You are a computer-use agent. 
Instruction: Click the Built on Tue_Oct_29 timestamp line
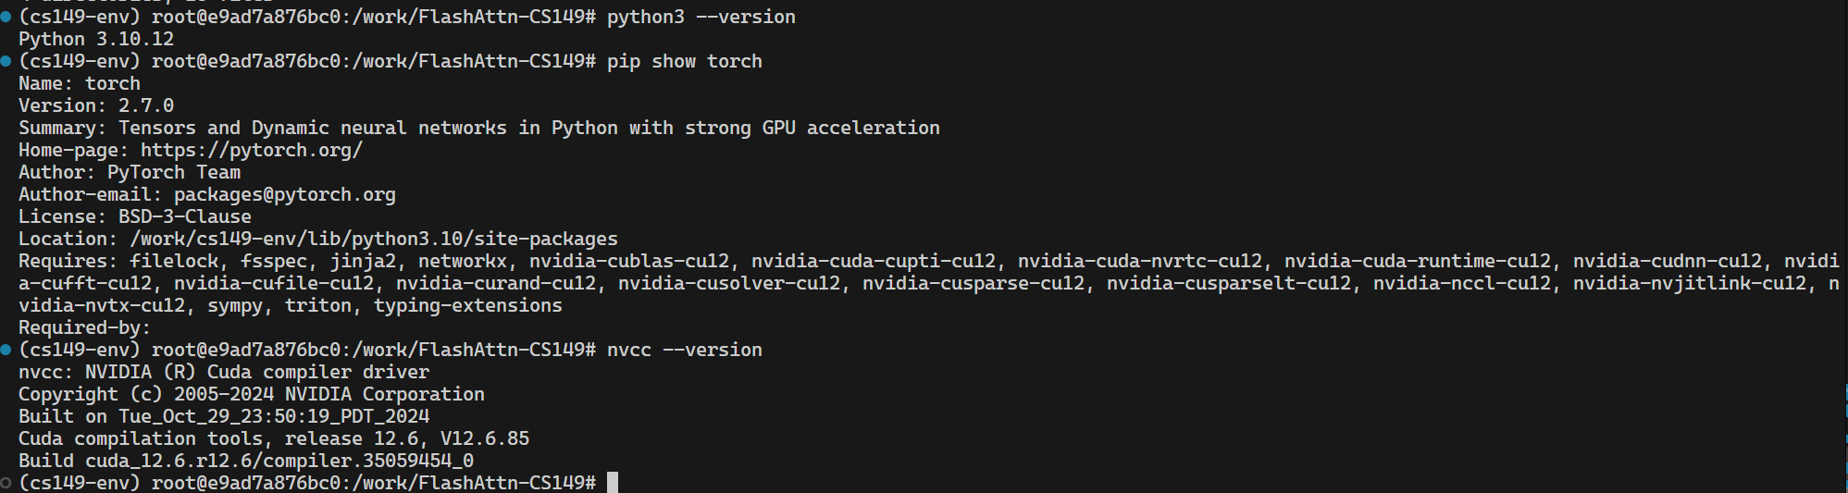pos(224,416)
